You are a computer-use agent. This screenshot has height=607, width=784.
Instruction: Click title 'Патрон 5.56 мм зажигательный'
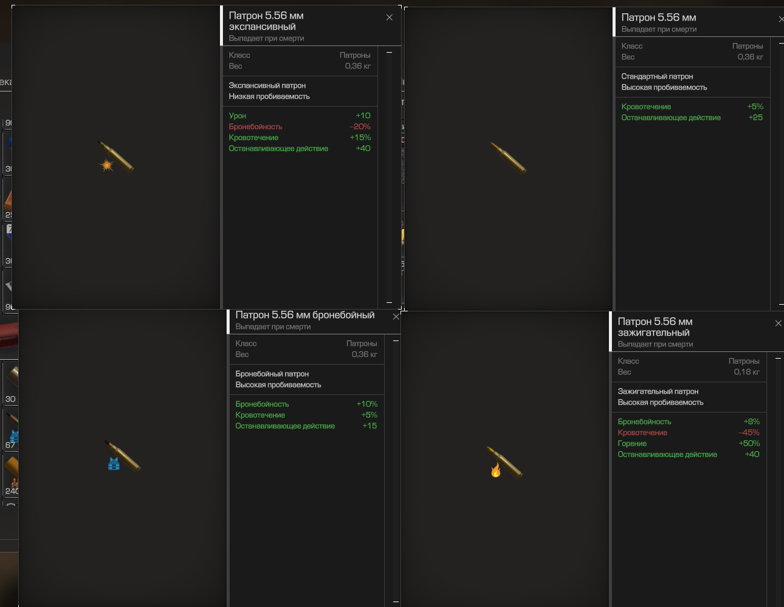tap(655, 327)
